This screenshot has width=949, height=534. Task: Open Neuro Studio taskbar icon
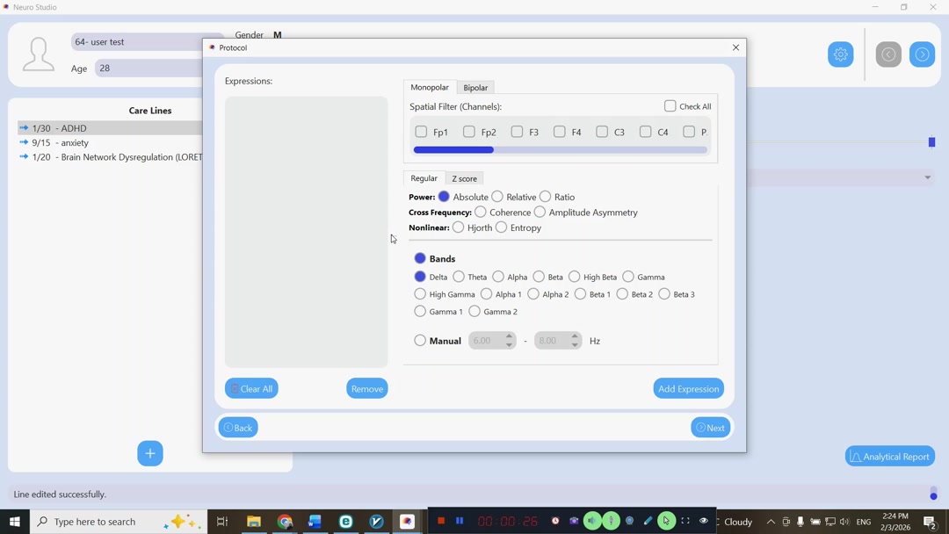407,521
